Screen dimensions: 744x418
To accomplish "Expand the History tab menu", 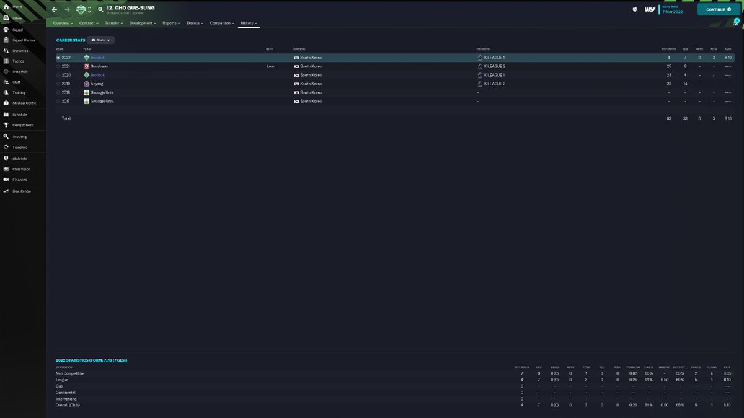I will click(x=249, y=23).
